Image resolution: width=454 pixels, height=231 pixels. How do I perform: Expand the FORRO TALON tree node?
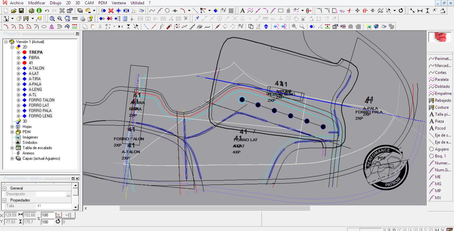[x=18, y=100]
